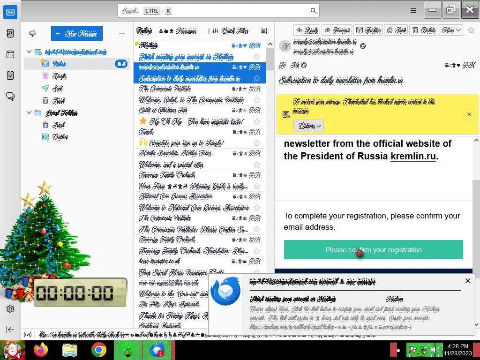
Task: Click the Thunderbird taskbar icon
Action: pos(158,350)
